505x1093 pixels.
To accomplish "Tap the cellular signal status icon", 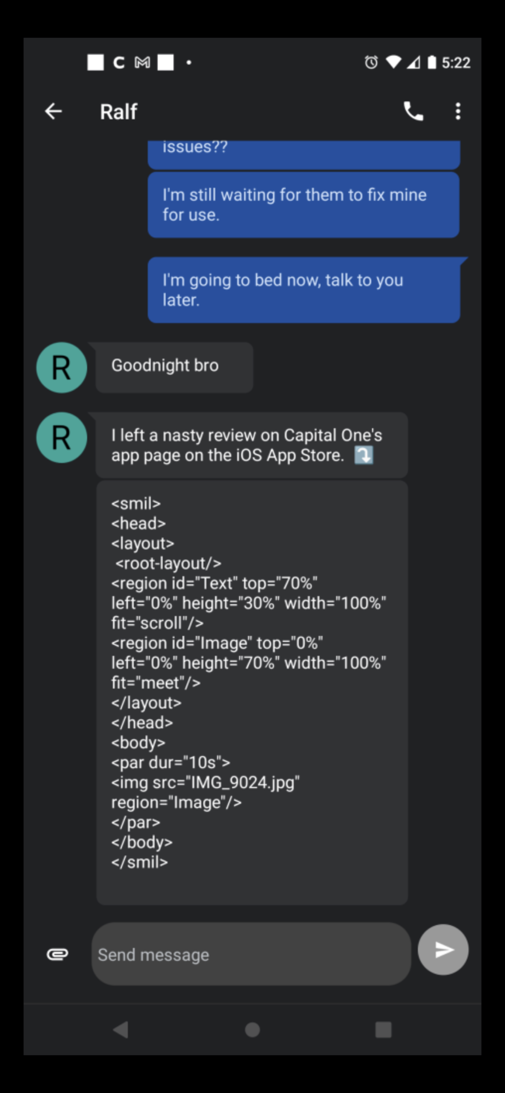I will tap(413, 62).
